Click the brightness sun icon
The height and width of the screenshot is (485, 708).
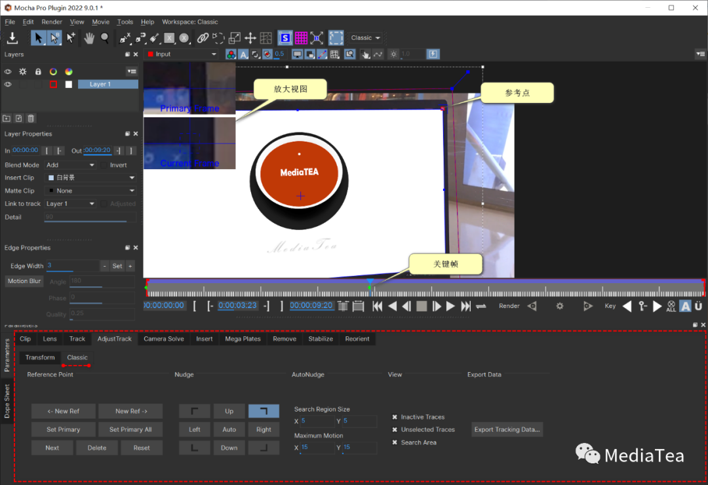pyautogui.click(x=394, y=54)
